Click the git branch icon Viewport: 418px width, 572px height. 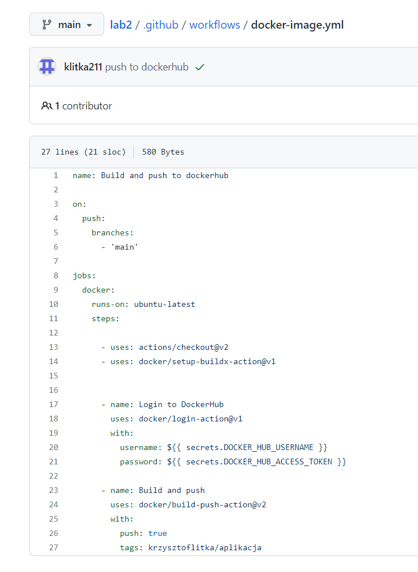(47, 25)
